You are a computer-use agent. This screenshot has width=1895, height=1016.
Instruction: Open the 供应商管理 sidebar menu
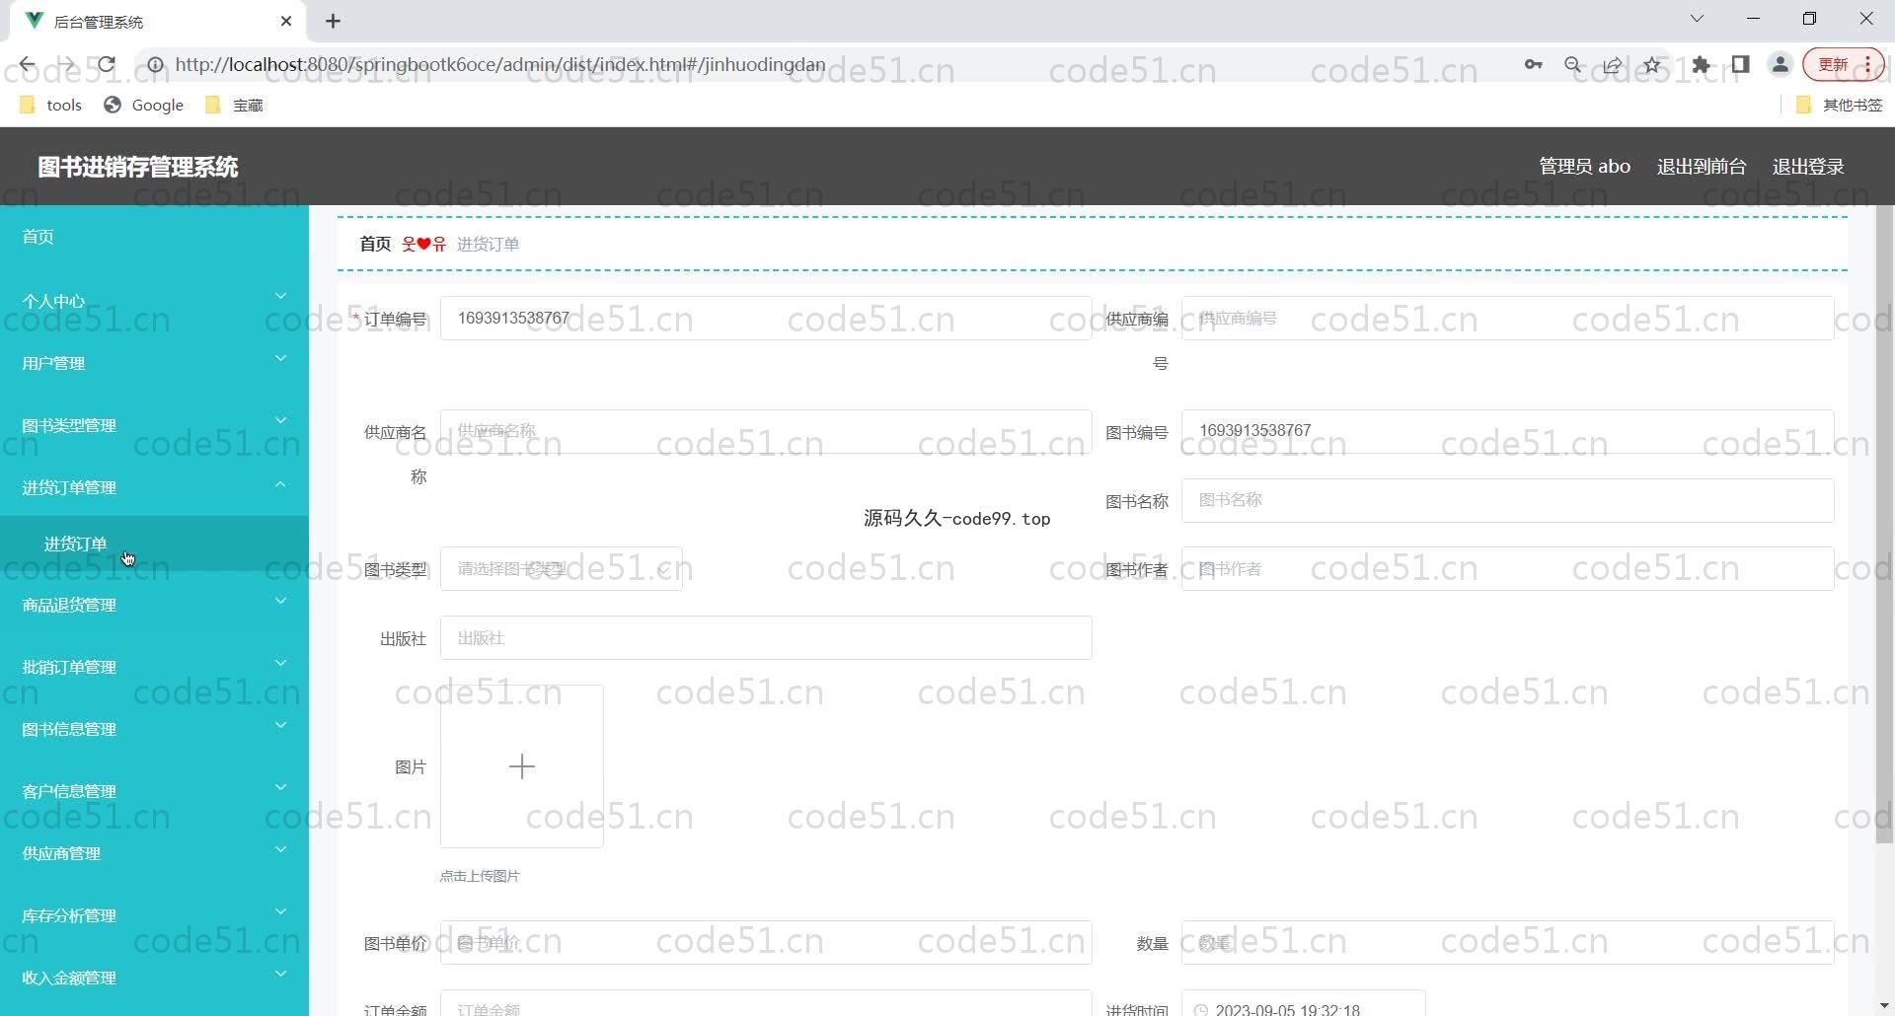tap(154, 853)
